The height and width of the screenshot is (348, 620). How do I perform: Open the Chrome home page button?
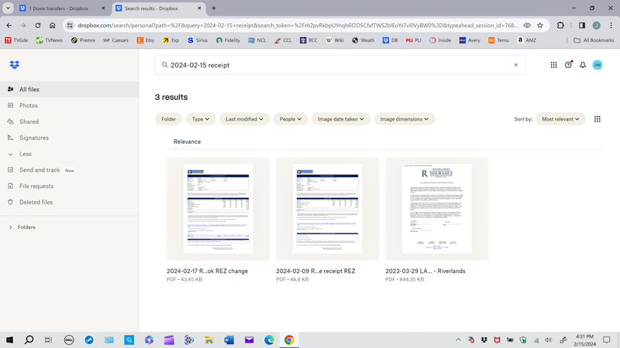(52, 26)
